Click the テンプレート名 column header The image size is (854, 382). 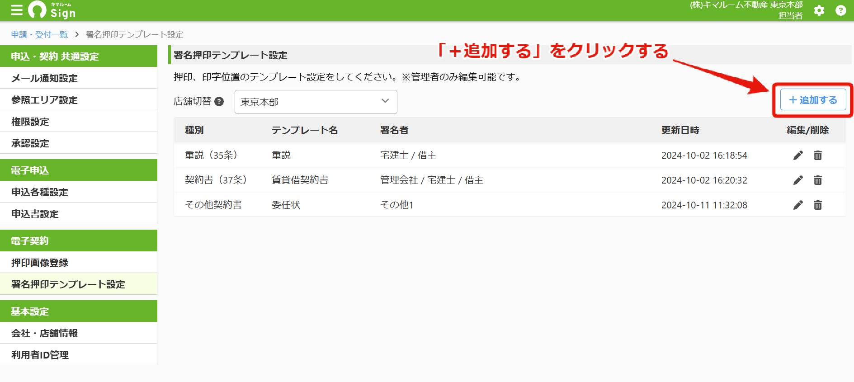coord(305,130)
